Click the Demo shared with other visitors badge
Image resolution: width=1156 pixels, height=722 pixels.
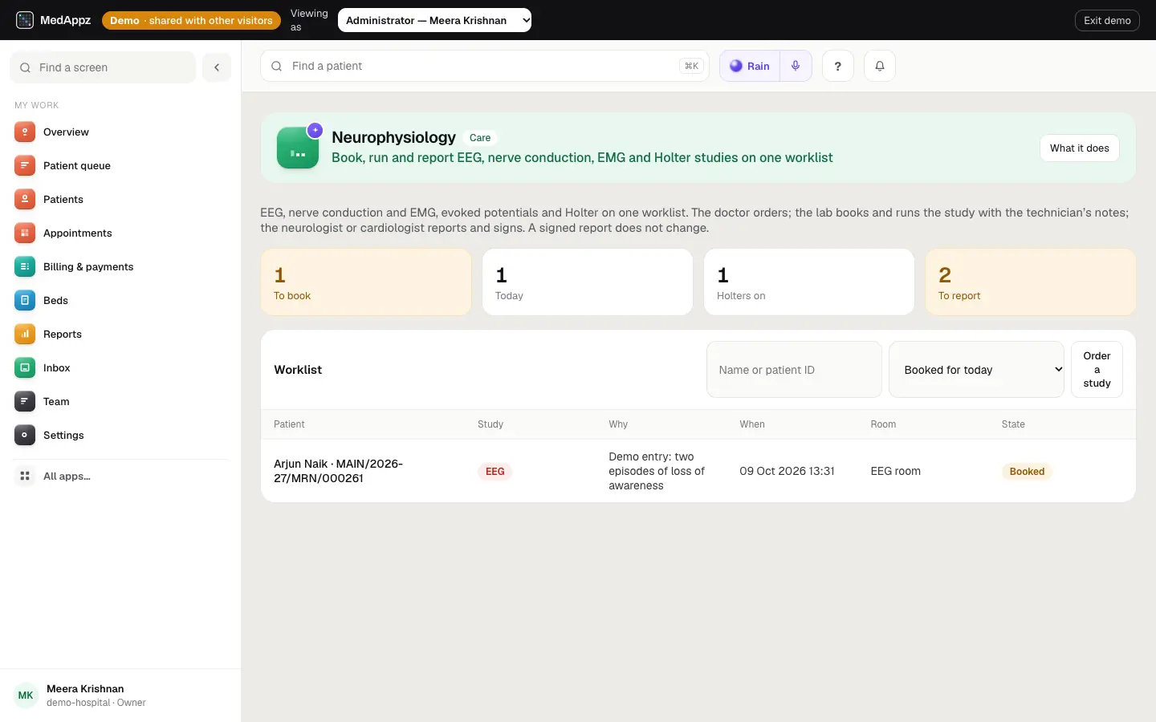click(191, 20)
